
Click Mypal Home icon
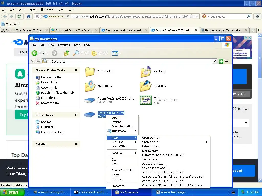tap(29, 16)
